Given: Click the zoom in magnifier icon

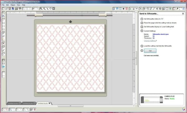Looking at the screenshot, I should 41,9.
